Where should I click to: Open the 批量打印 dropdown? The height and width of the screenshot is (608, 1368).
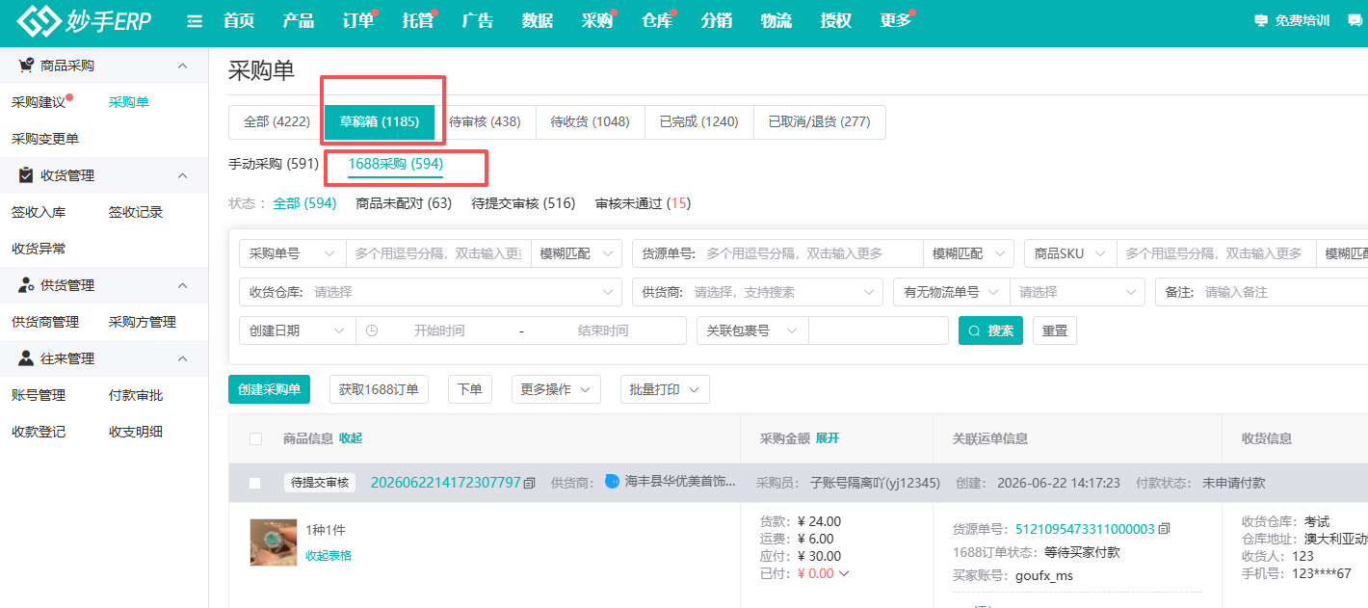point(665,389)
